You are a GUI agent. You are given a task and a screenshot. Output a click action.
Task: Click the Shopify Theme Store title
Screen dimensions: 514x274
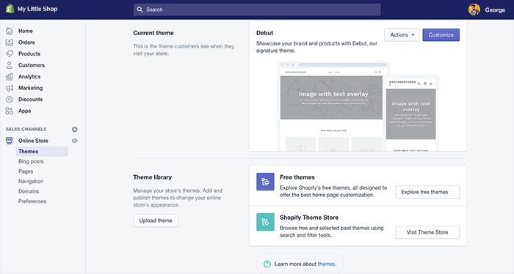point(309,218)
